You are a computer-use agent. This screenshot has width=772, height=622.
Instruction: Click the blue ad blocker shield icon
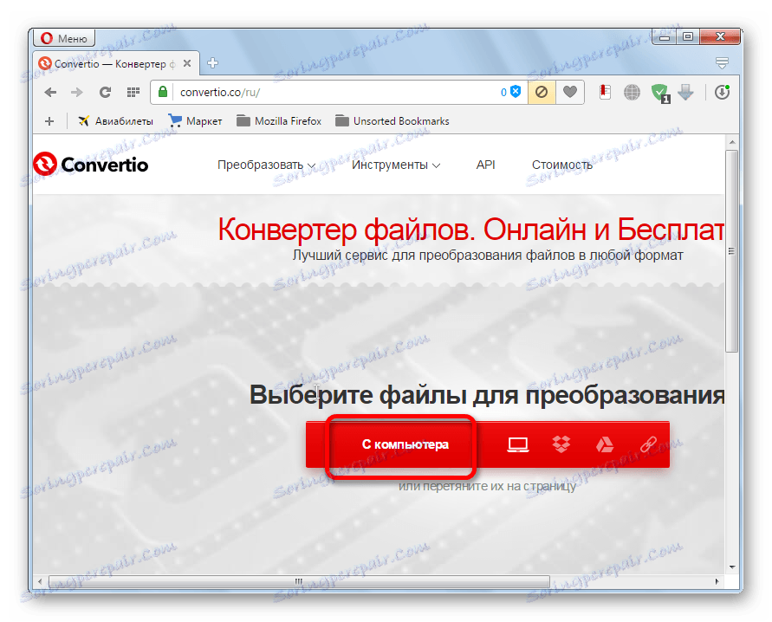[515, 92]
